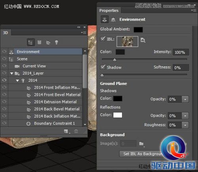Image resolution: width=198 pixels, height=172 pixels.
Task: Click the IBL texture thumbnail
Action: [128, 41]
